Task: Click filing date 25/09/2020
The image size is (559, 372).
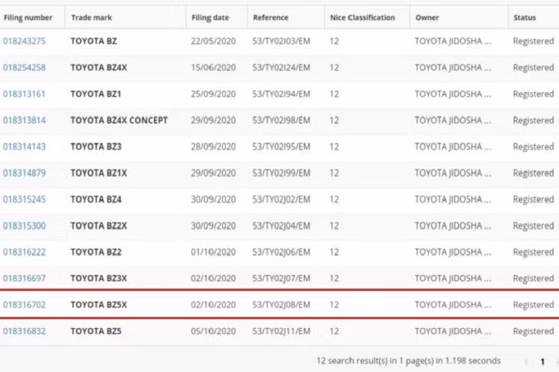Action: pos(213,94)
